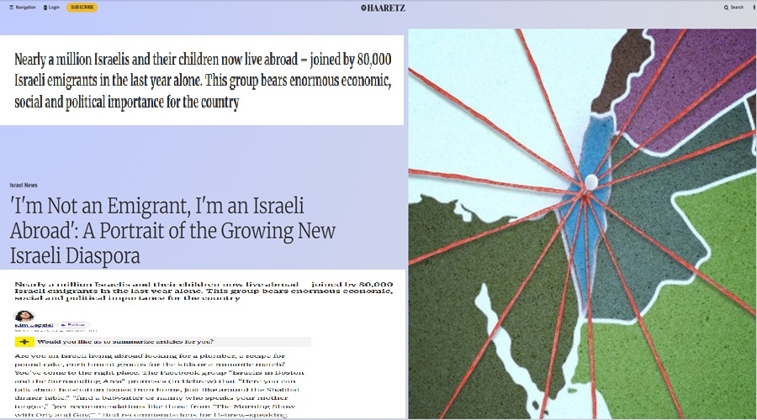This screenshot has width=757, height=420.
Task: Click the Login text in header
Action: [x=54, y=7]
